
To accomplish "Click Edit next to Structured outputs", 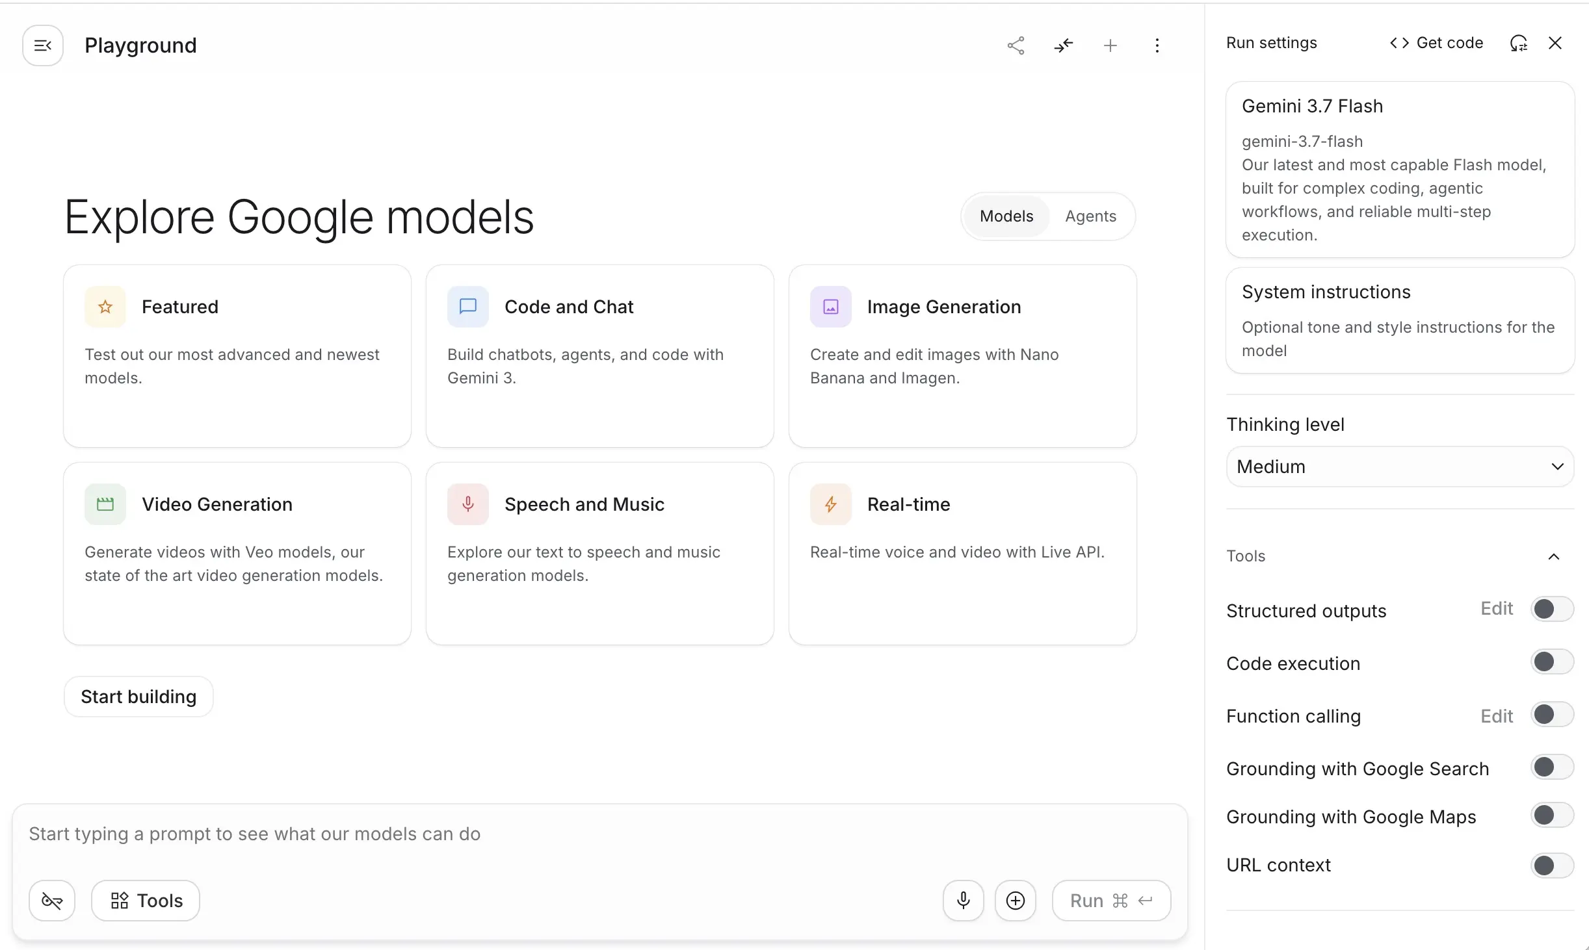I will 1497,609.
